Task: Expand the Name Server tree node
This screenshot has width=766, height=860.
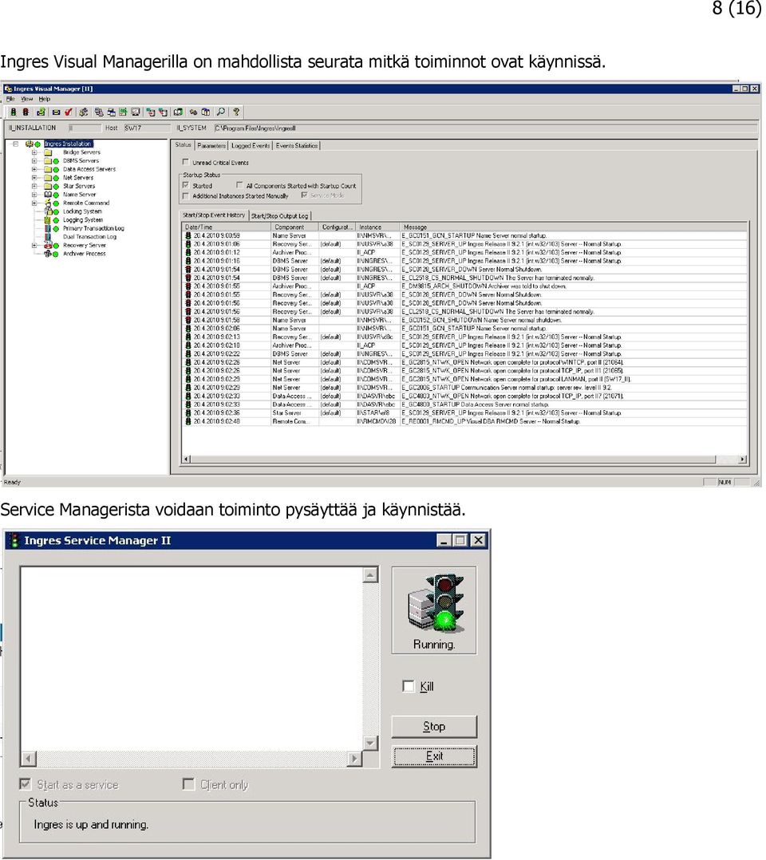Action: (34, 194)
